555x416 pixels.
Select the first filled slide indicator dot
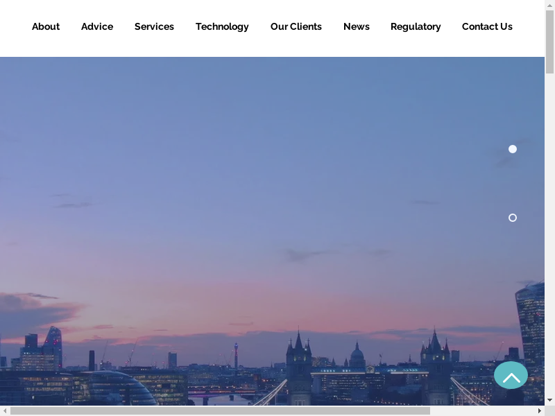pyautogui.click(x=513, y=149)
